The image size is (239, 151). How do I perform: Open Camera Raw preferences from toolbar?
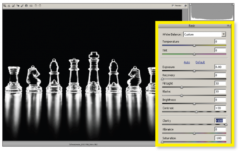31,6
